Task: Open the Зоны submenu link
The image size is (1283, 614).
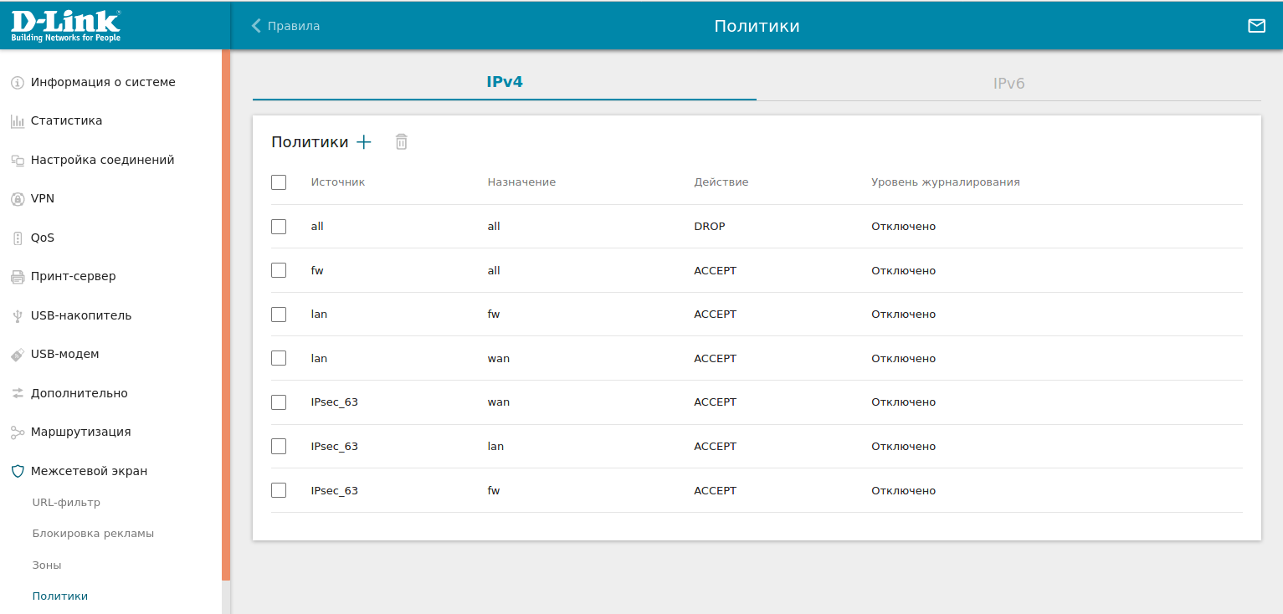Action: pos(47,565)
